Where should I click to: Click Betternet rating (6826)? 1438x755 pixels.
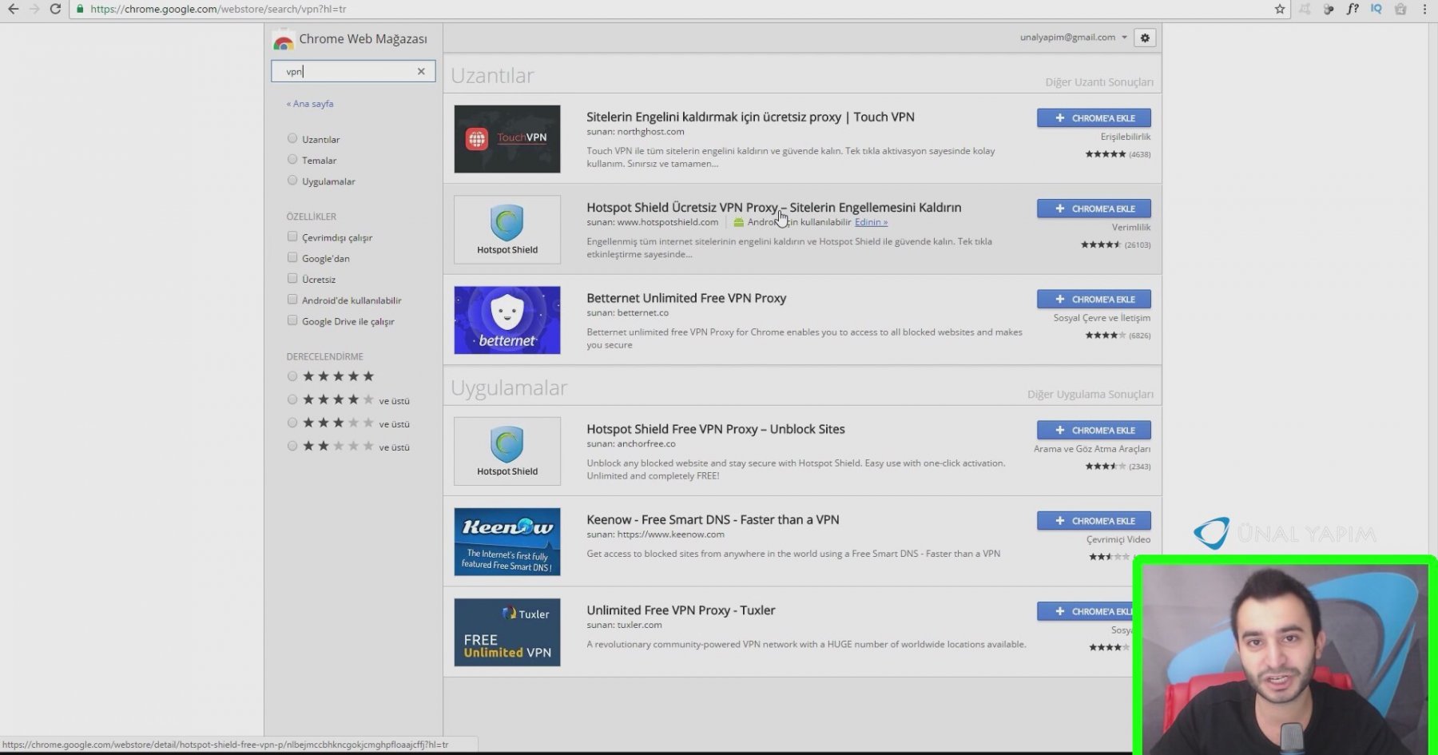pos(1118,336)
